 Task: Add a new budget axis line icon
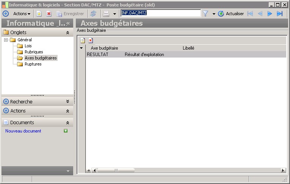(83, 40)
